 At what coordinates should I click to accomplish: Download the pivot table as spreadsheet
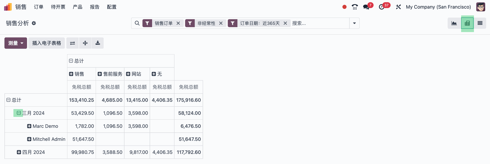98,43
